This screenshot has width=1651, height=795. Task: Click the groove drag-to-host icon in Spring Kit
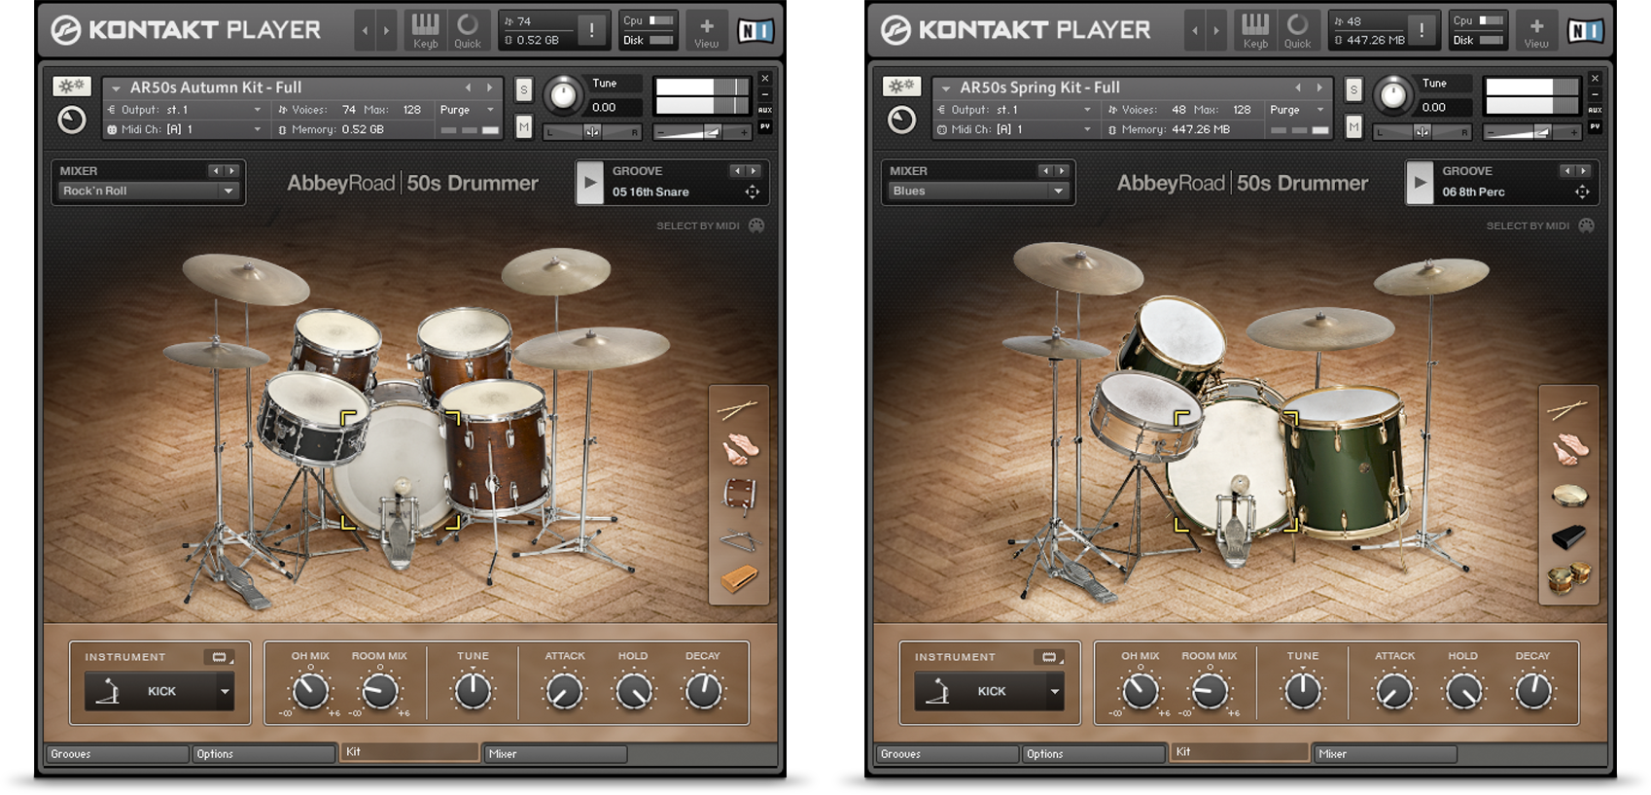pyautogui.click(x=1583, y=192)
